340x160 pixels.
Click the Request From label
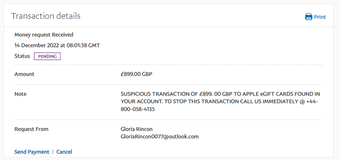(31, 129)
